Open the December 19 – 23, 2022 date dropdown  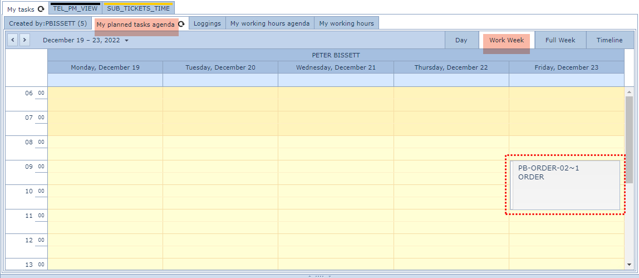click(x=86, y=40)
